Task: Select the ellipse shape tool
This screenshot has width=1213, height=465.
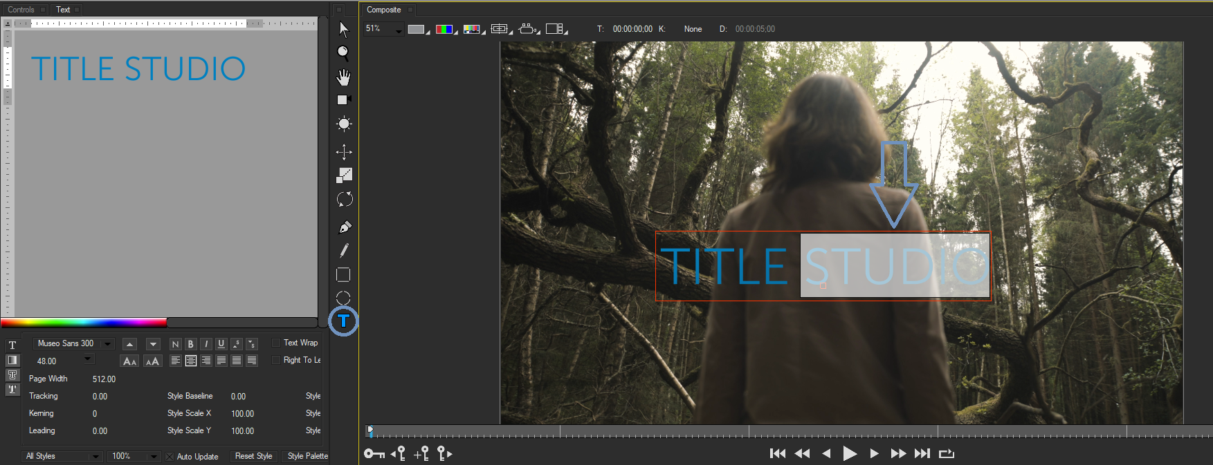Action: point(343,298)
